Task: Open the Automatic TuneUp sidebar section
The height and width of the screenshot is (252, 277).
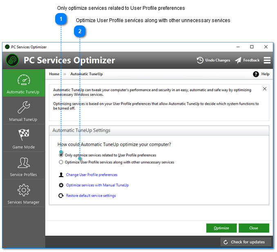Action: [x=23, y=83]
